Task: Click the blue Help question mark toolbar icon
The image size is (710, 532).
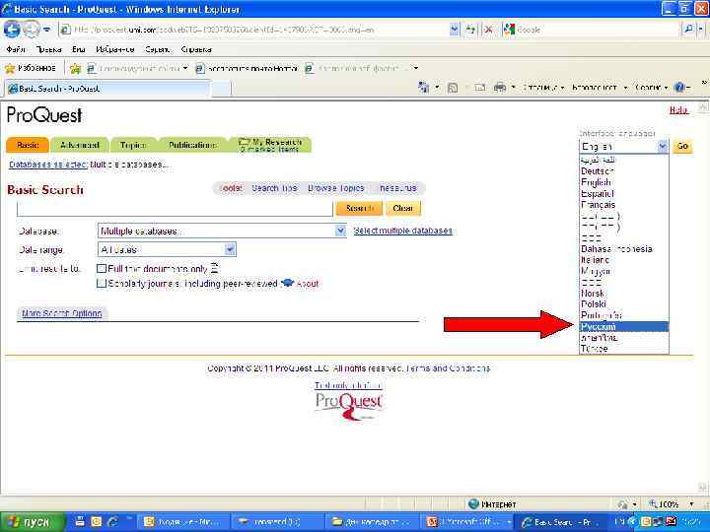Action: (x=679, y=88)
